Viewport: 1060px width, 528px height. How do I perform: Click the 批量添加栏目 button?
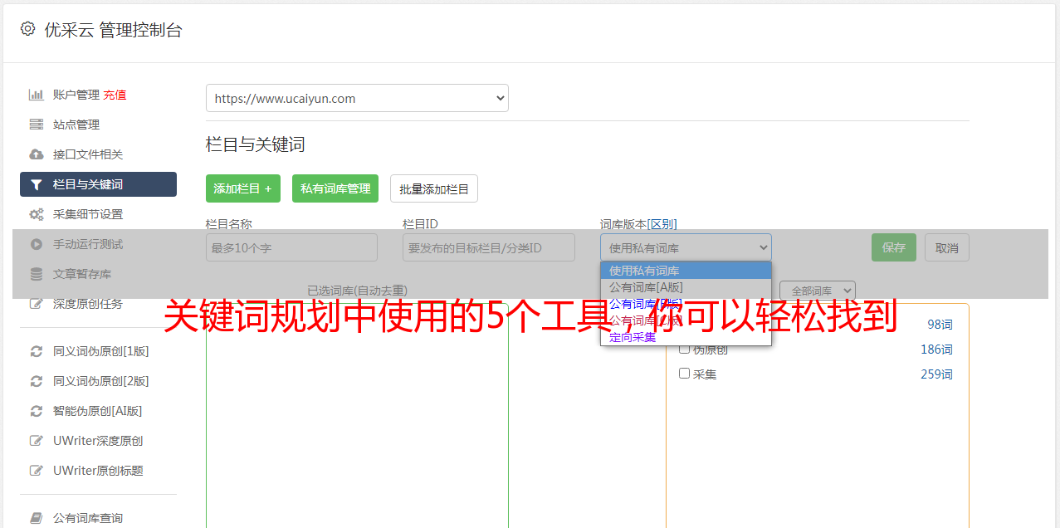tap(434, 188)
